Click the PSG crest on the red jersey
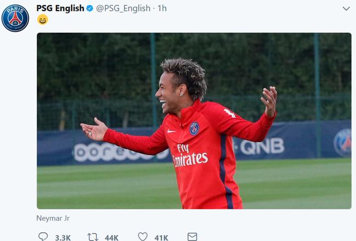The width and height of the screenshot is (356, 241). 194,129
